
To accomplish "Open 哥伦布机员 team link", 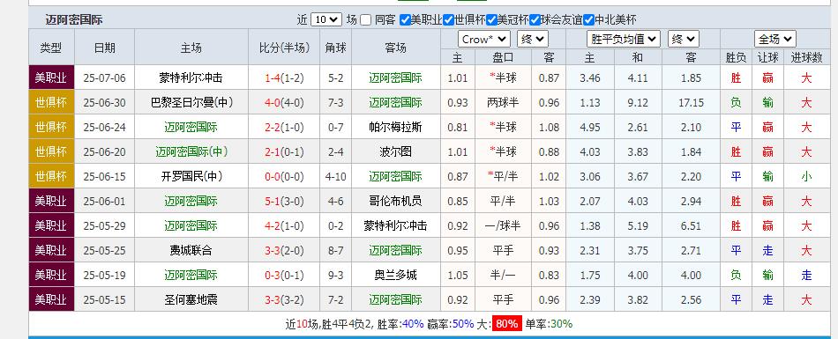I will click(x=395, y=202).
